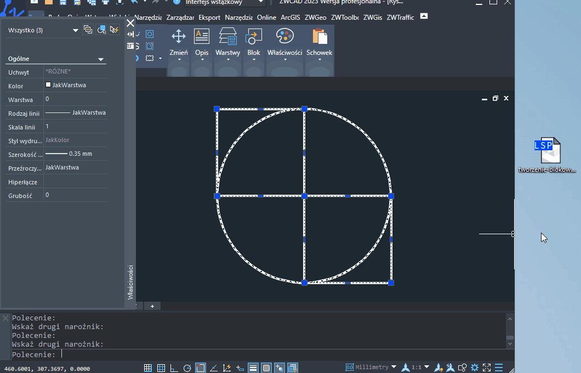Click the Undo arrow in quick access toolbar
The image size is (581, 373).
point(134,2)
